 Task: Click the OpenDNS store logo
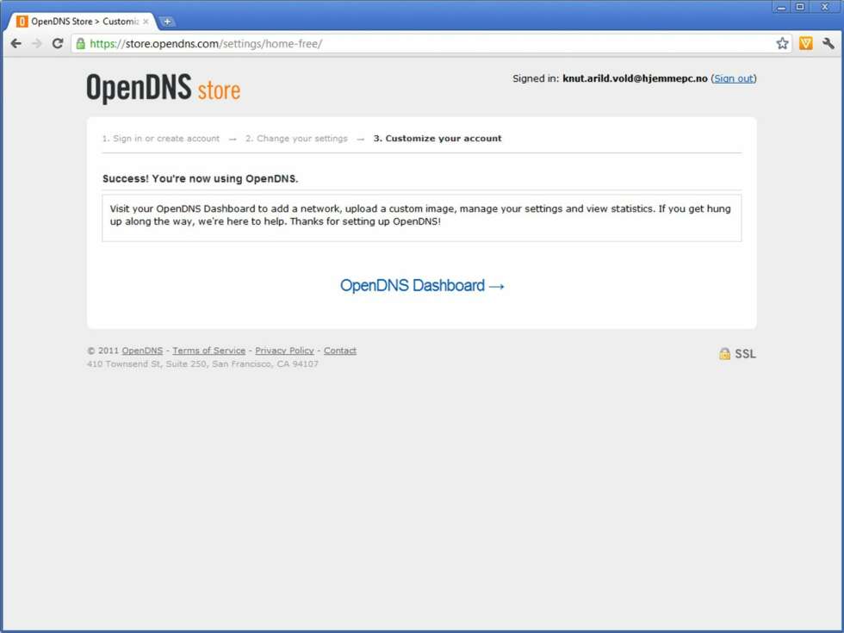point(163,88)
